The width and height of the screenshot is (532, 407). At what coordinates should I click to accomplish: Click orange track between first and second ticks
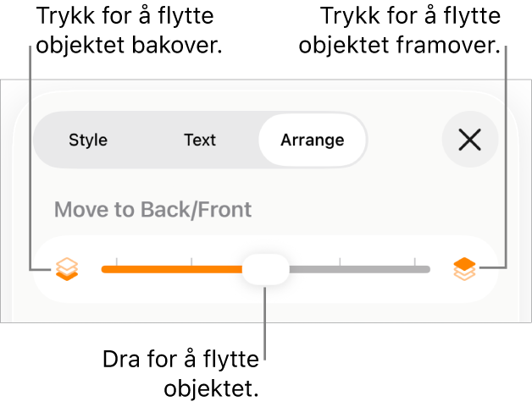[x=154, y=270]
